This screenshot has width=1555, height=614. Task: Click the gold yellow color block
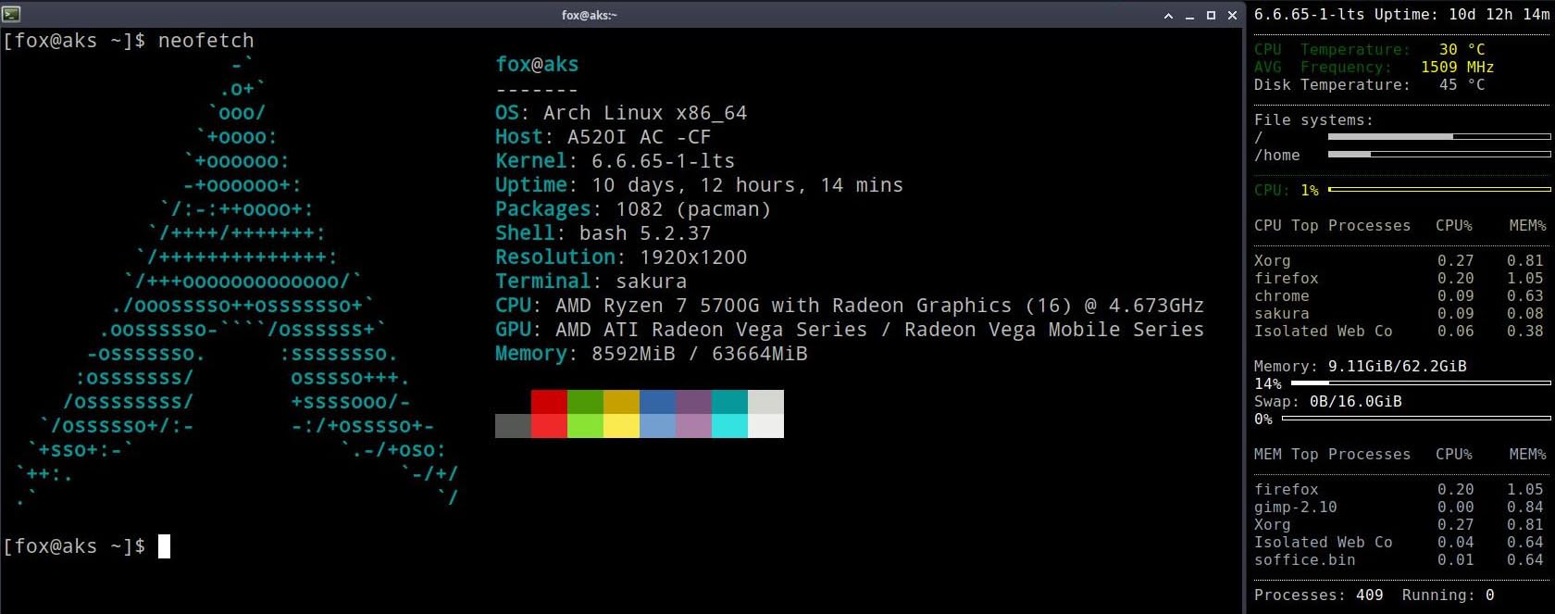pos(621,402)
